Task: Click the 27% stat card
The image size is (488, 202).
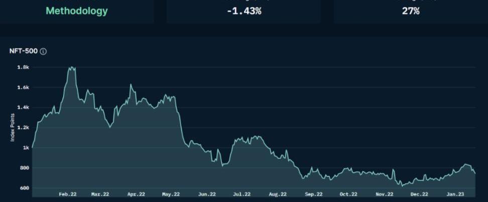Action: click(x=410, y=11)
